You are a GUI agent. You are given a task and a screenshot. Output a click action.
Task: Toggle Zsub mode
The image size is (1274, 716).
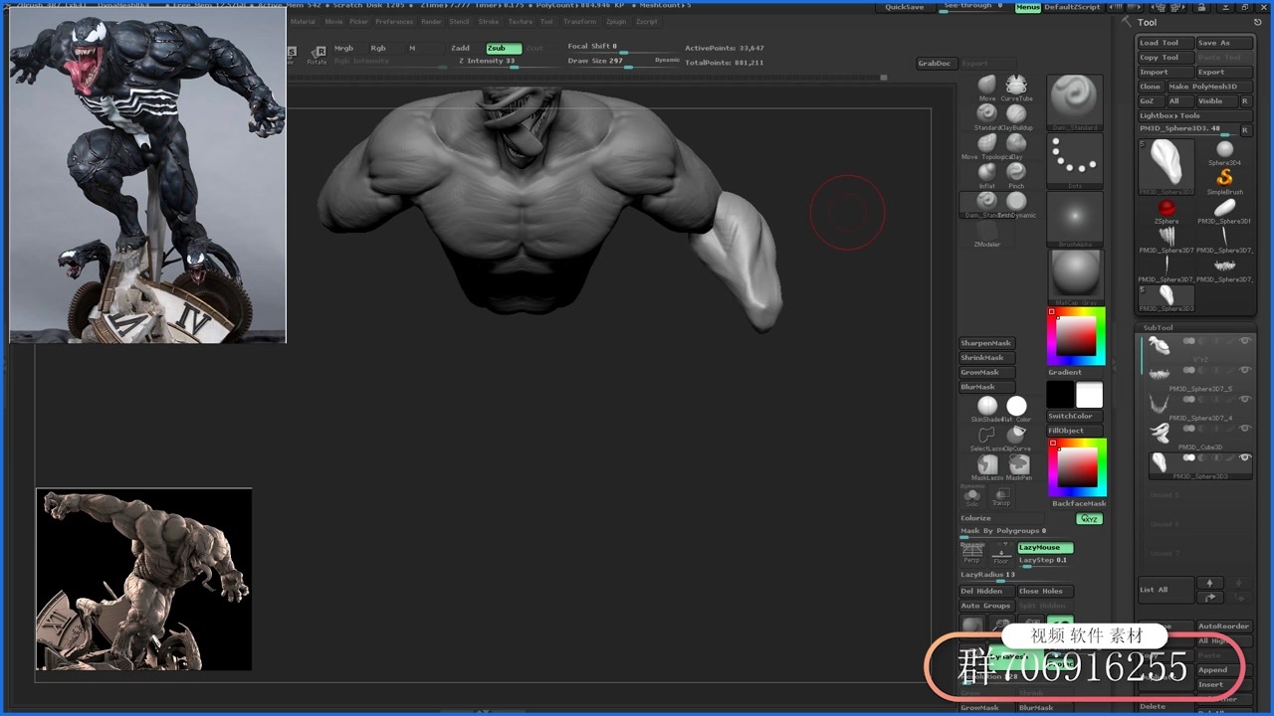click(504, 48)
